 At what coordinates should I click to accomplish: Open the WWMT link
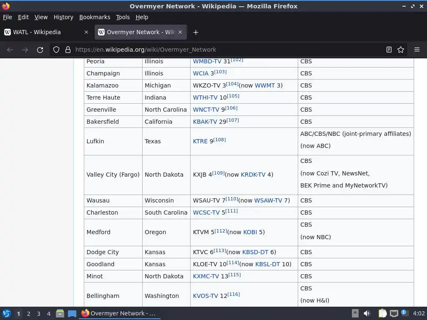click(x=265, y=85)
